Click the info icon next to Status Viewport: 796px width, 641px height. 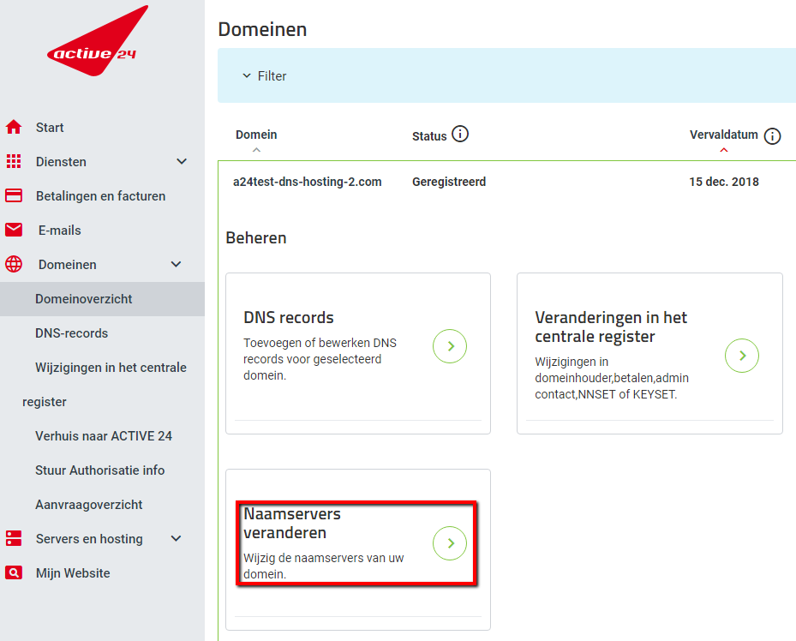460,134
